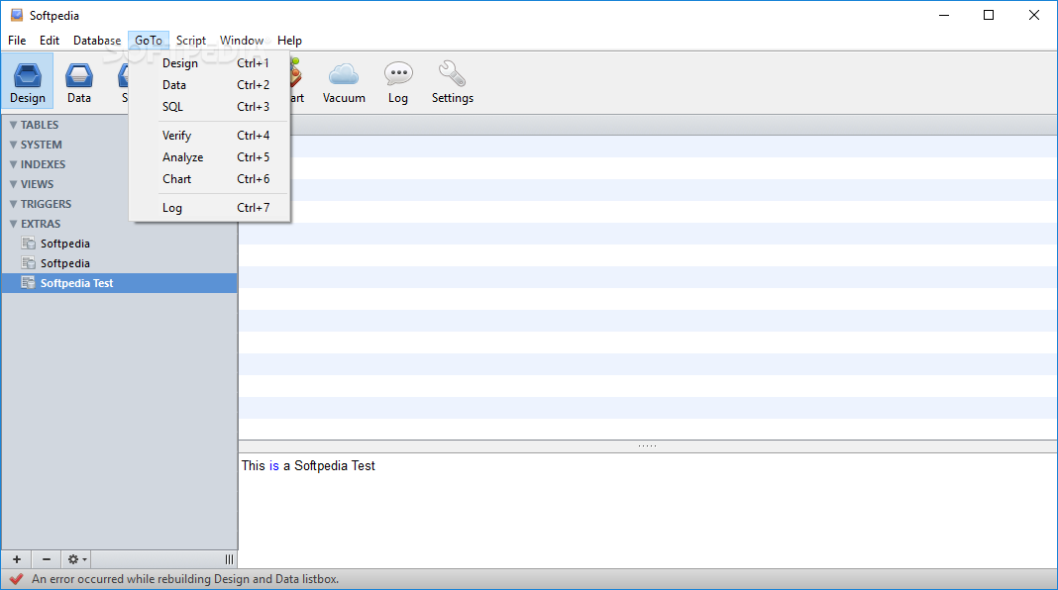The width and height of the screenshot is (1058, 590).
Task: Click into the 'This is a Softpedia Test' text area
Action: click(x=648, y=510)
